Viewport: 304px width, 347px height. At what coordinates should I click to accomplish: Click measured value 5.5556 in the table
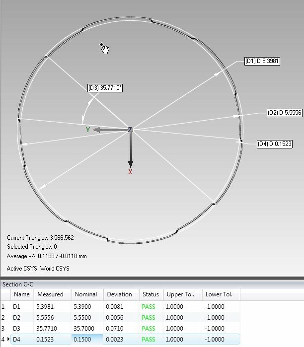[x=45, y=318]
